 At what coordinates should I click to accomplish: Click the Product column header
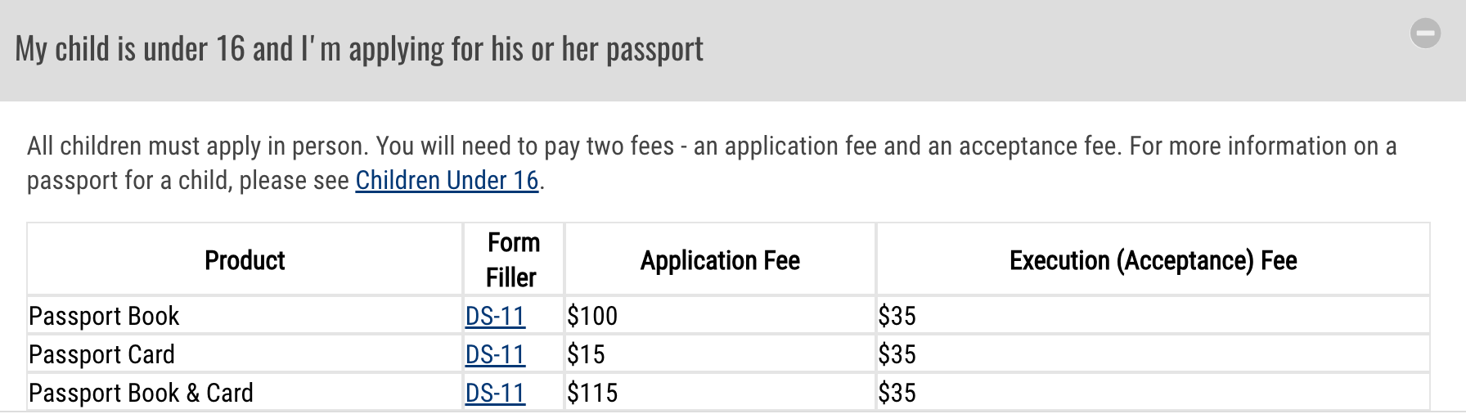pyautogui.click(x=244, y=260)
